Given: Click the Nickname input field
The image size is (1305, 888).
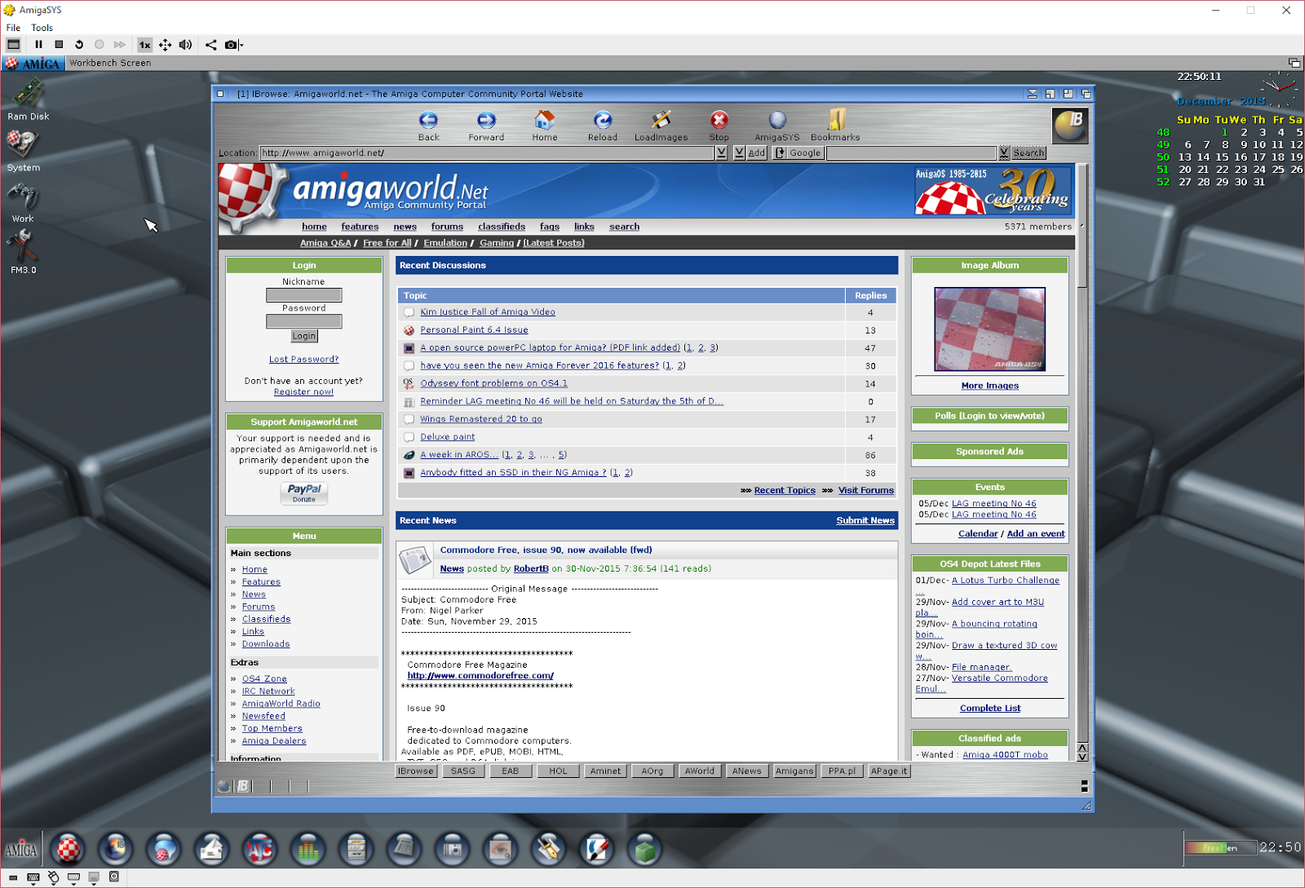Looking at the screenshot, I should tap(304, 295).
